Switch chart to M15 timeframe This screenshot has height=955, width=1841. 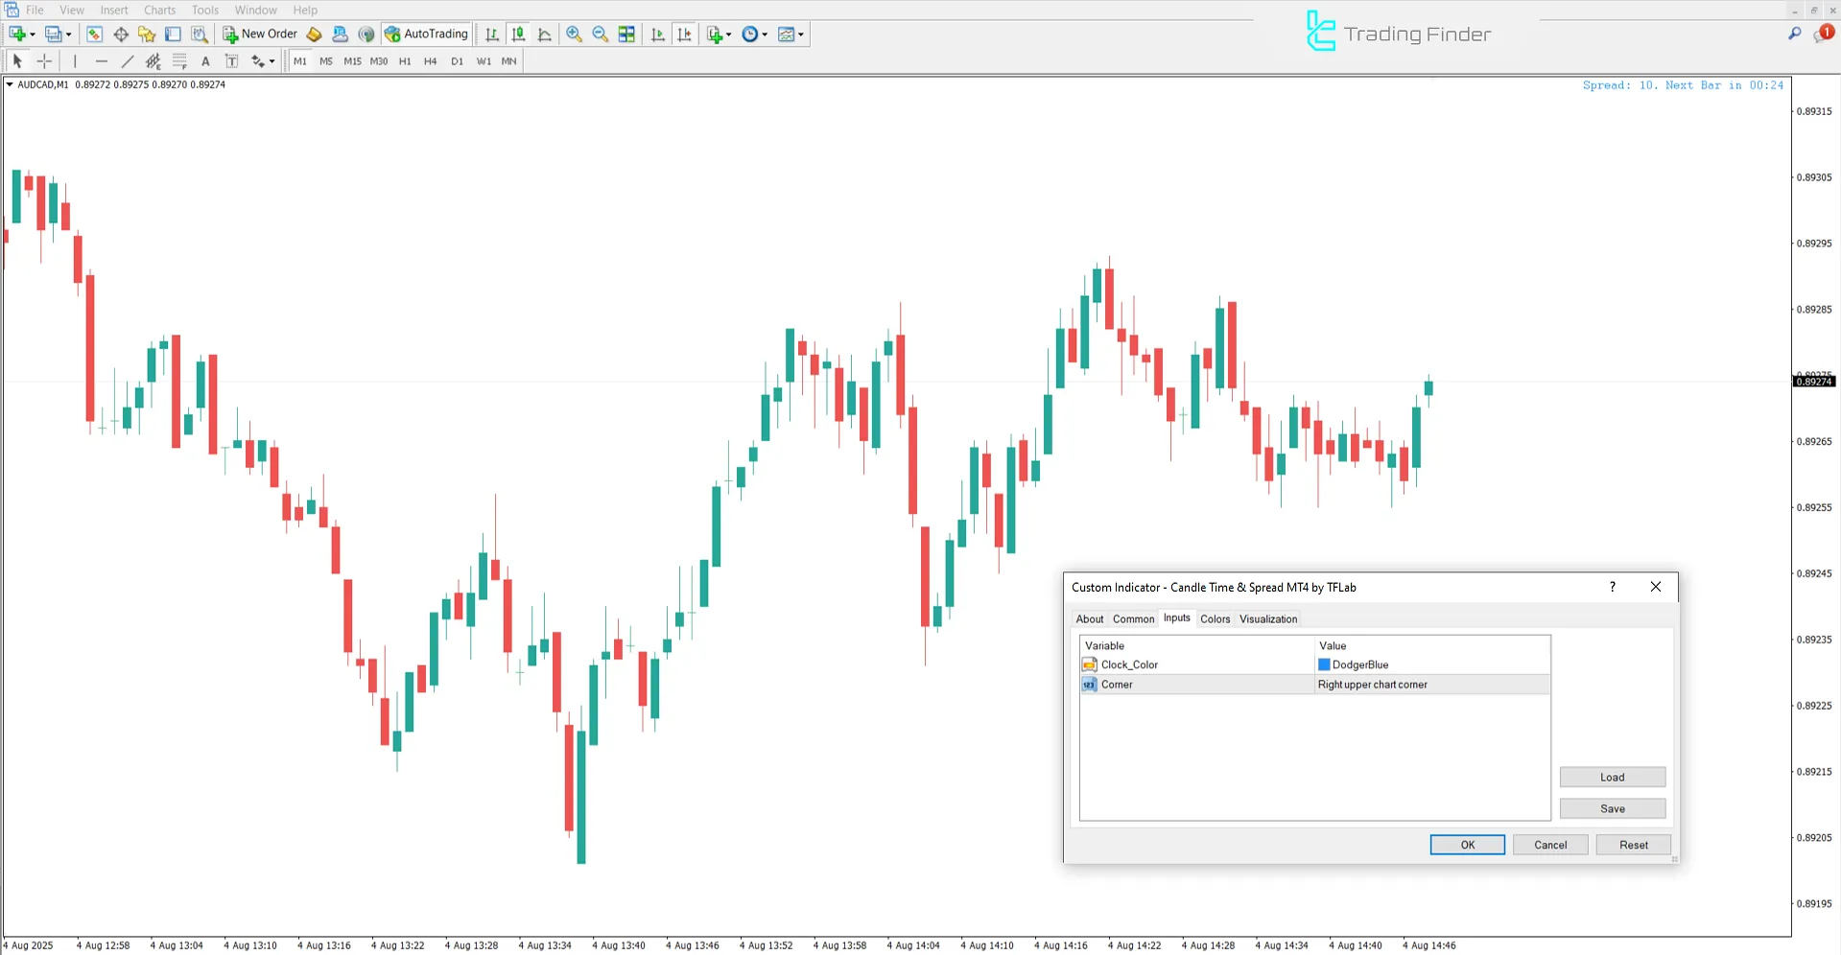pos(352,61)
